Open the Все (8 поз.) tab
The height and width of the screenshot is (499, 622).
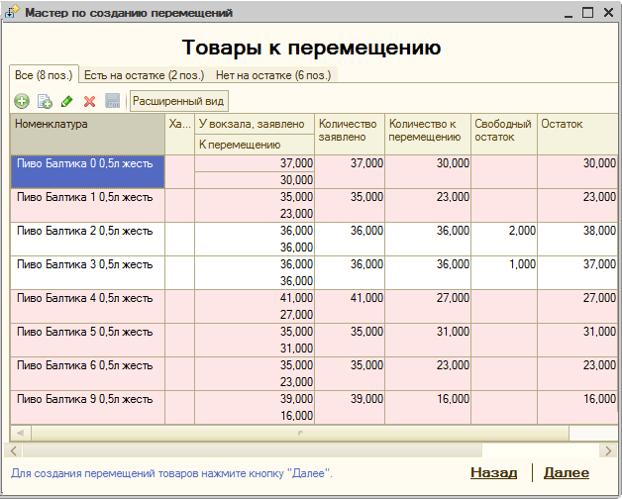point(44,75)
